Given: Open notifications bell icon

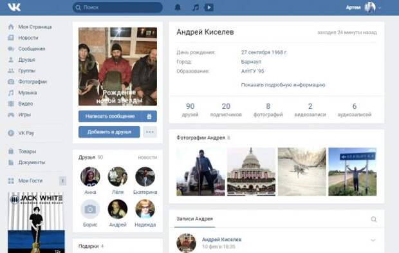Looking at the screenshot, I should click(x=178, y=7).
